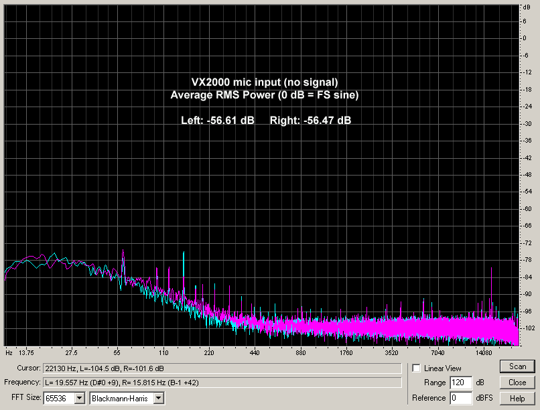Click the 27.5 Hz axis label
Screen dimensions: 540x410
[x=71, y=353]
